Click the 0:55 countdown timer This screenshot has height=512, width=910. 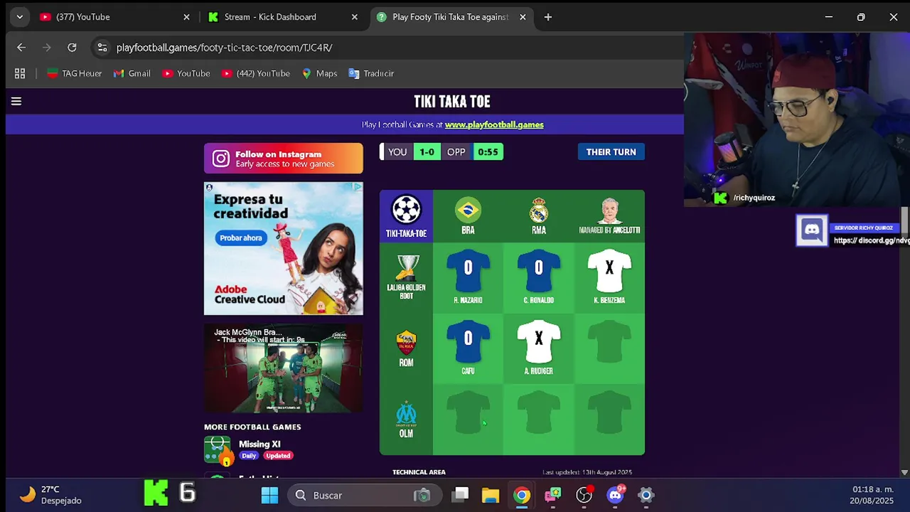(x=488, y=151)
